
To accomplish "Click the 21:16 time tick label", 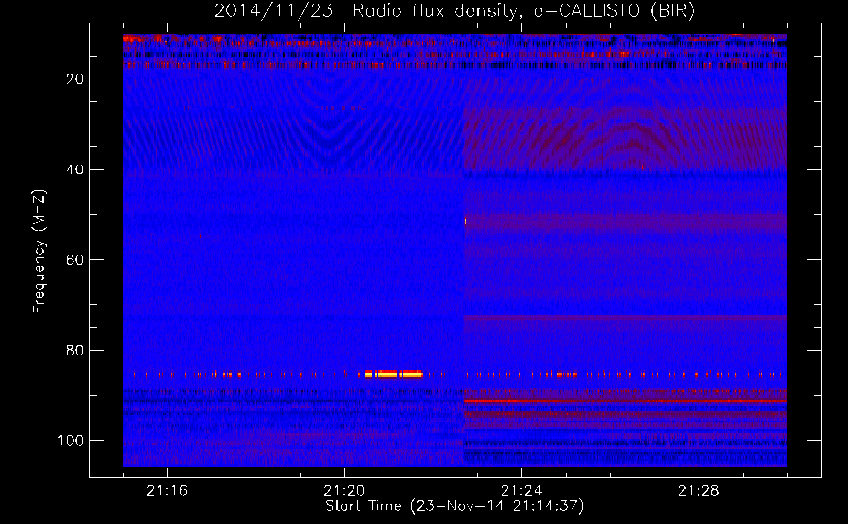I will coord(167,491).
